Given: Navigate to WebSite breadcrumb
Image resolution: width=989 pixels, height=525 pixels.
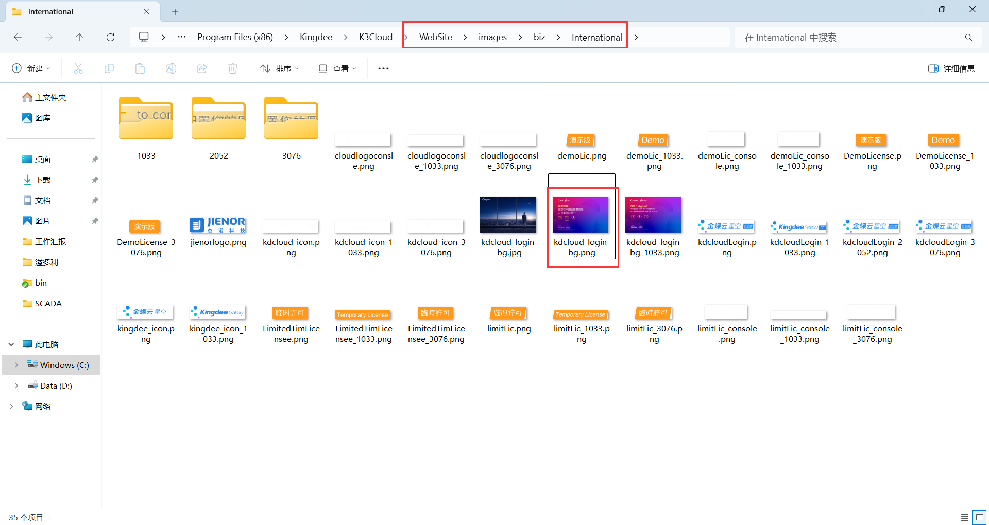Looking at the screenshot, I should point(436,37).
